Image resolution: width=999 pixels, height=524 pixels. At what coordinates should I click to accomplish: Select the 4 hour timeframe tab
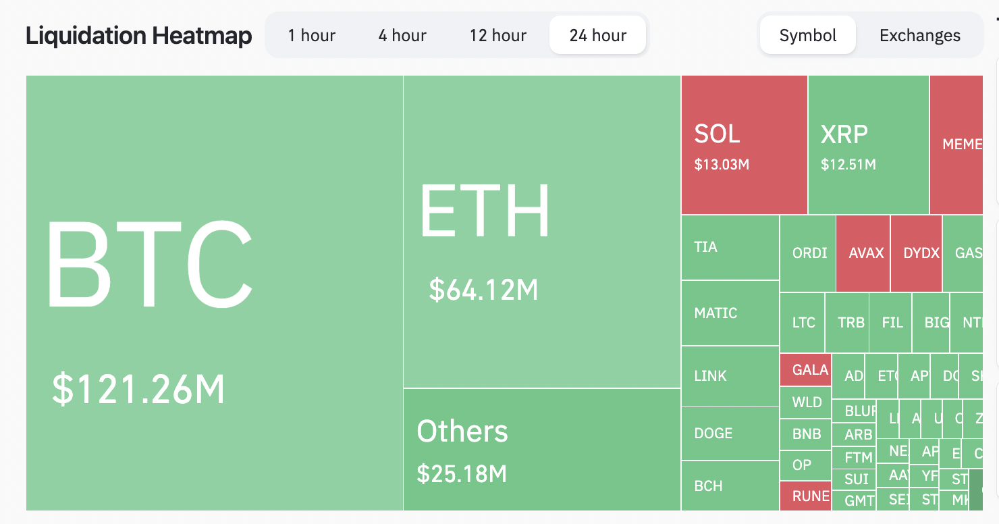(x=402, y=35)
